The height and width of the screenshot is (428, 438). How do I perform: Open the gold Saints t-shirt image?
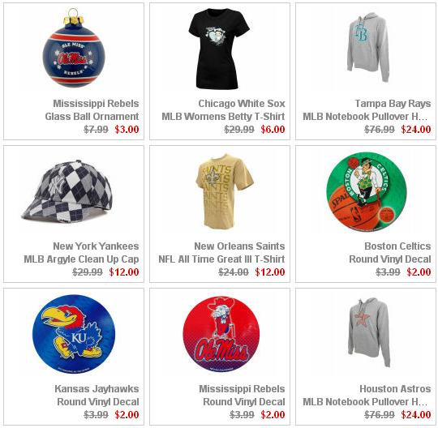coord(225,191)
